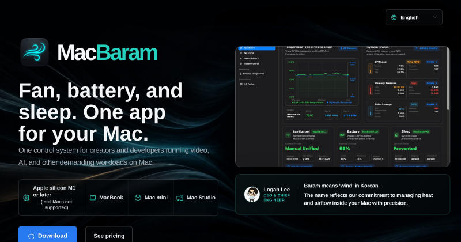Open Details in the CPU Load row

tap(432, 62)
